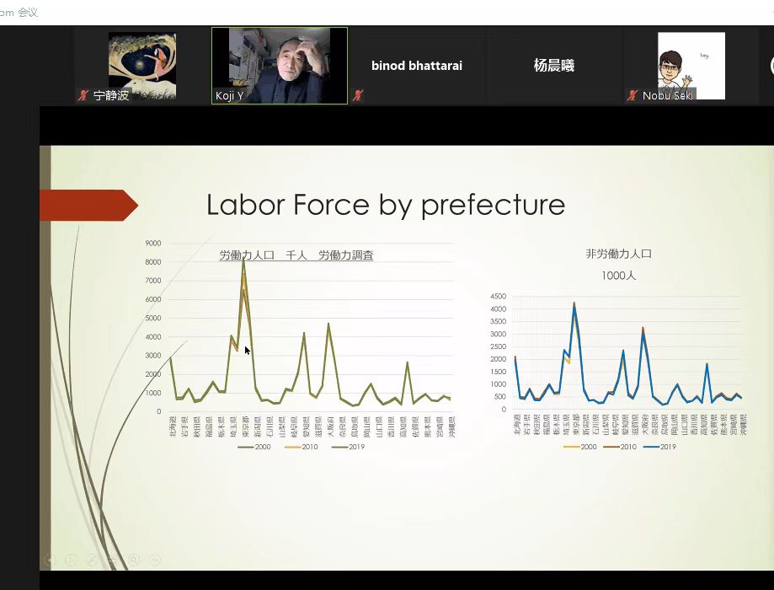The image size is (774, 590).
Task: Click the slide title Labor Force by prefecture
Action: click(385, 205)
